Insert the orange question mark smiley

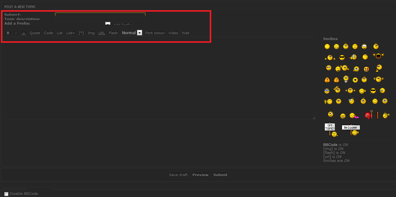[x=336, y=80]
